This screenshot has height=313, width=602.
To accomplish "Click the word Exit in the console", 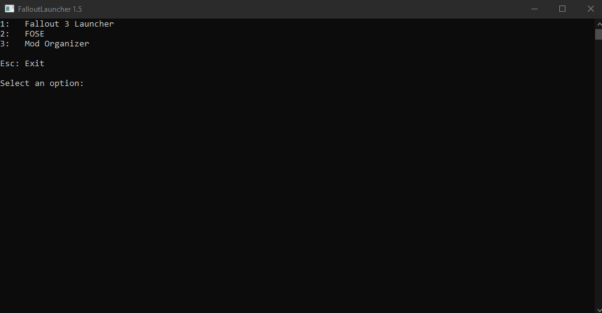I will point(35,63).
